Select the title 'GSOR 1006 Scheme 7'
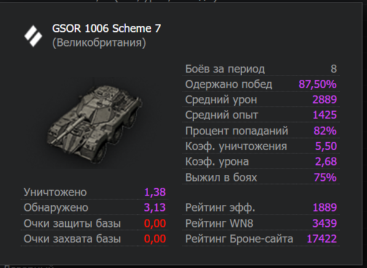The height and width of the screenshot is (268, 367). click(x=106, y=28)
